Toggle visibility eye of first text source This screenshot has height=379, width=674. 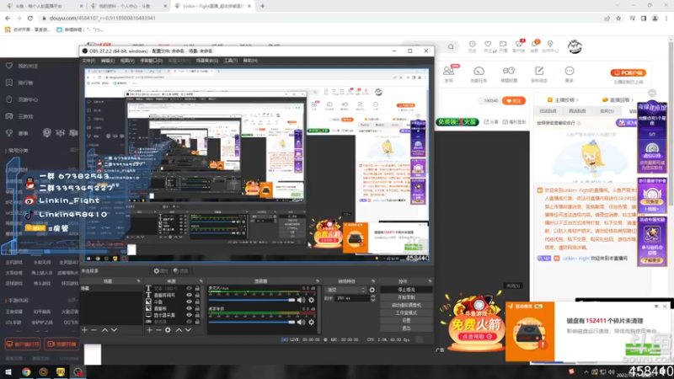click(x=189, y=289)
